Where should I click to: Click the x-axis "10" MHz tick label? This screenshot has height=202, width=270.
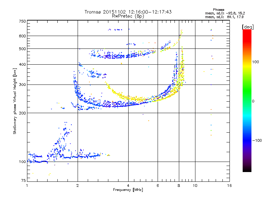point(195,186)
